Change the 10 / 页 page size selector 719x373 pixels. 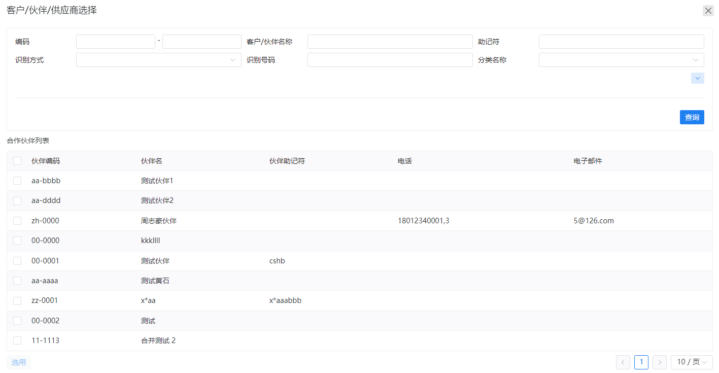(x=691, y=362)
